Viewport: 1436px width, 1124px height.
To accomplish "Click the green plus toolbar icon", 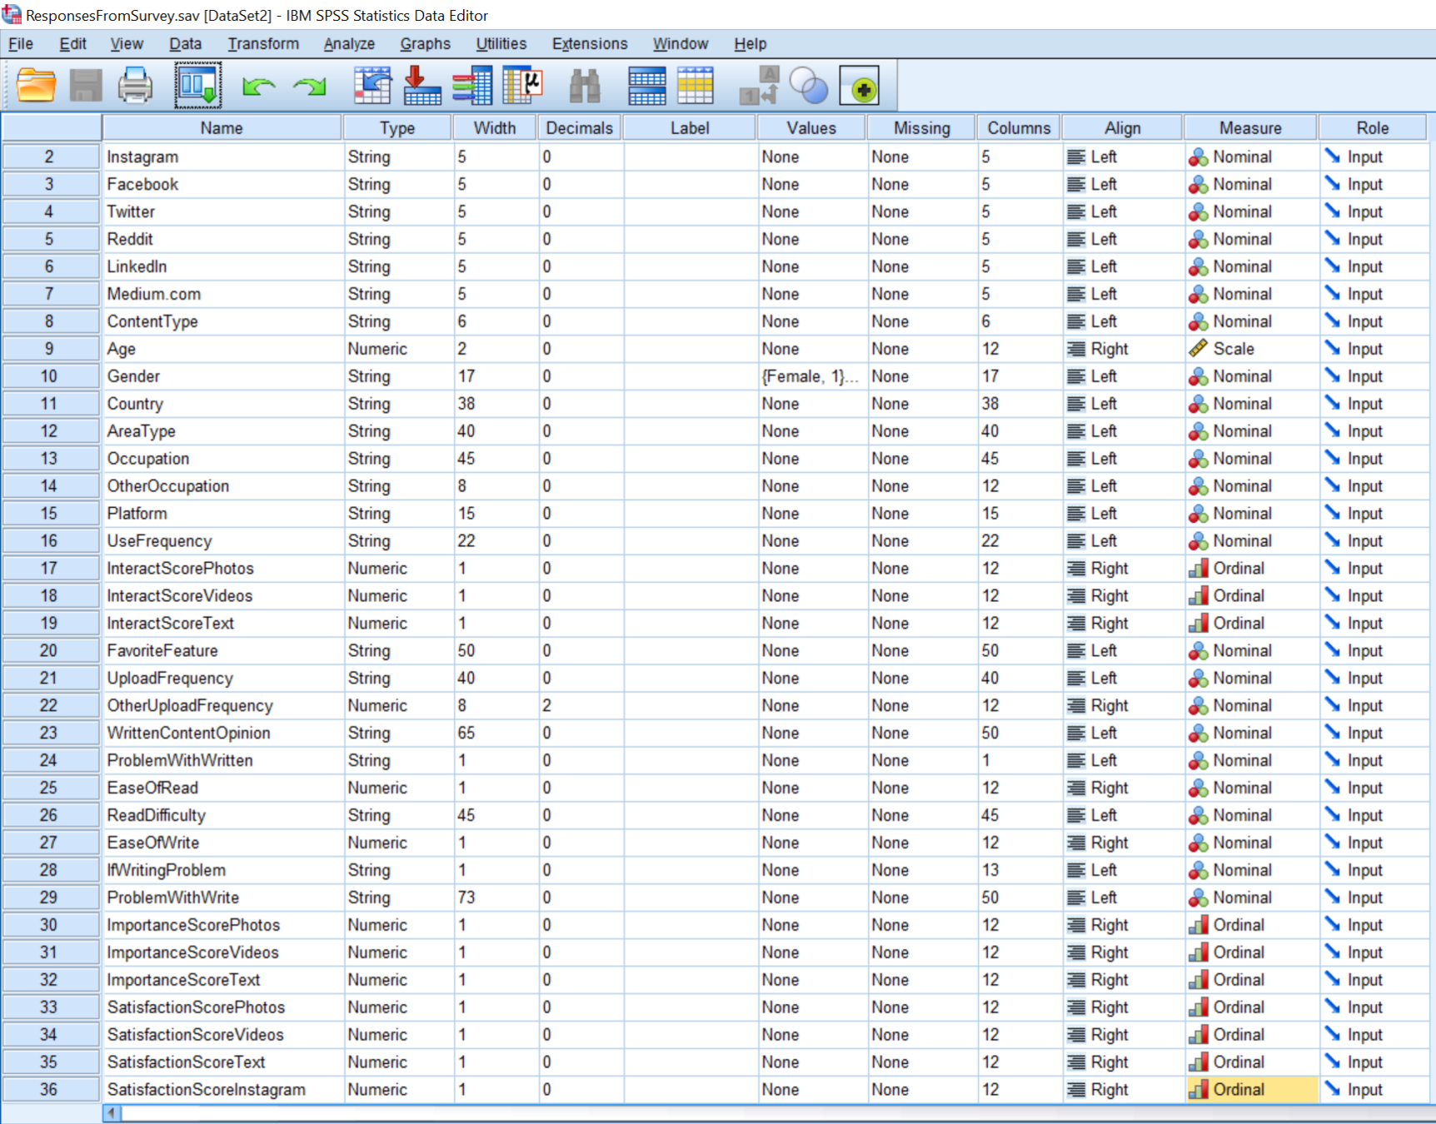I will [x=860, y=86].
